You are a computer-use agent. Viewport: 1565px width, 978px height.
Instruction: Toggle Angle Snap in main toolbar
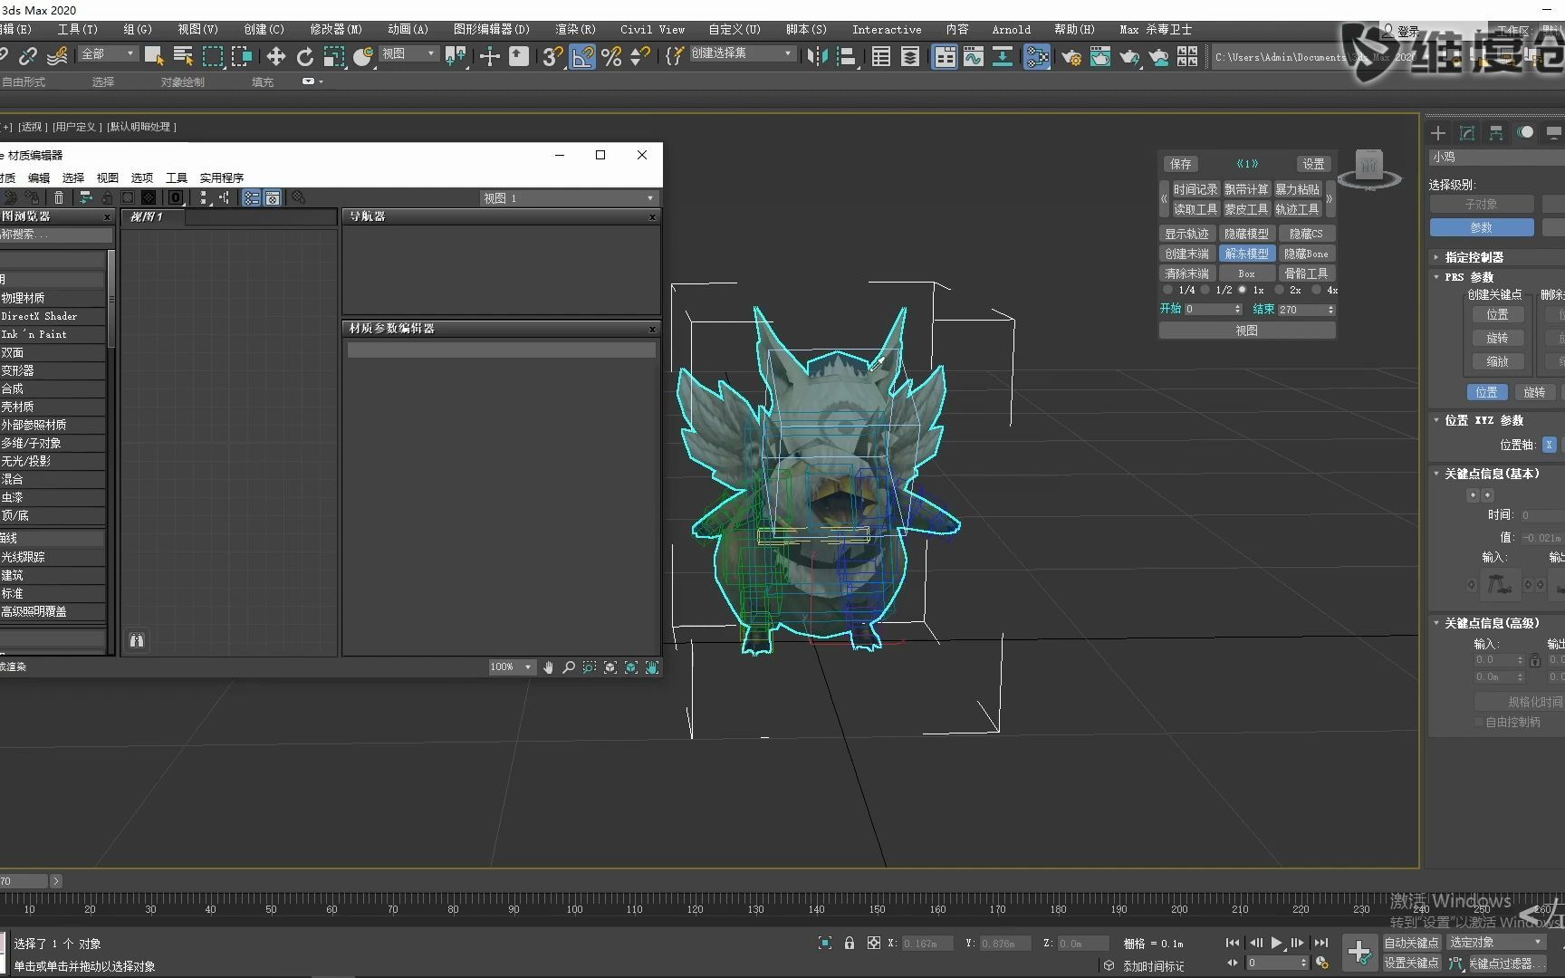coord(582,56)
